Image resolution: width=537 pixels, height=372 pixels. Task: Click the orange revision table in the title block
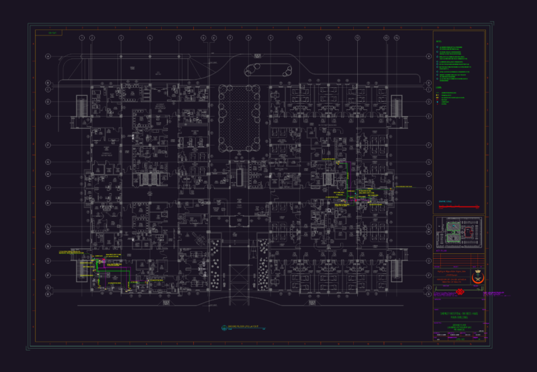pos(459,261)
